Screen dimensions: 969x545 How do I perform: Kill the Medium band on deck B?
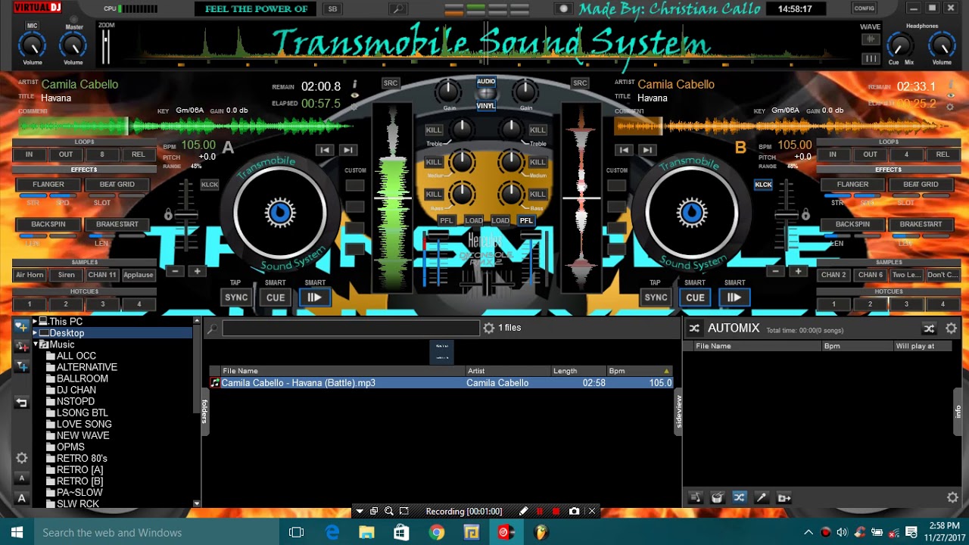point(537,162)
